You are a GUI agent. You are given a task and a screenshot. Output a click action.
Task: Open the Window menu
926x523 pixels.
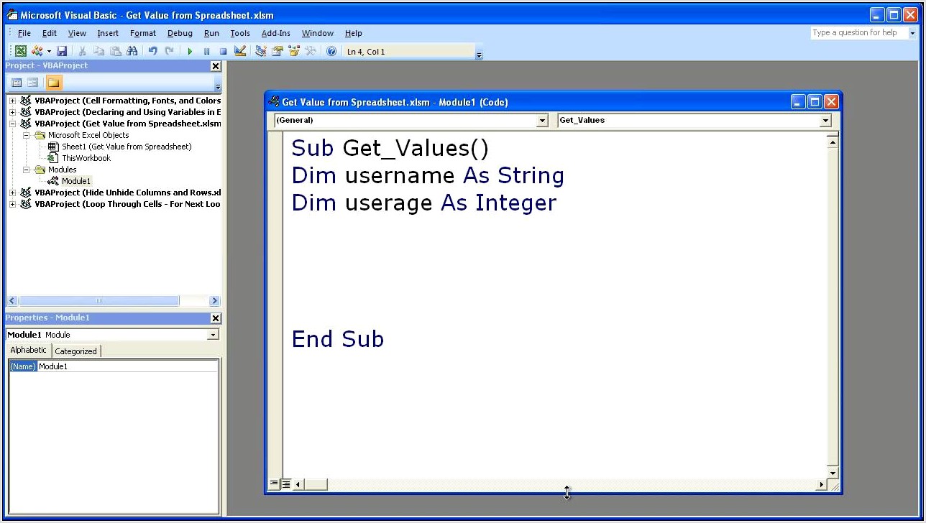tap(317, 33)
